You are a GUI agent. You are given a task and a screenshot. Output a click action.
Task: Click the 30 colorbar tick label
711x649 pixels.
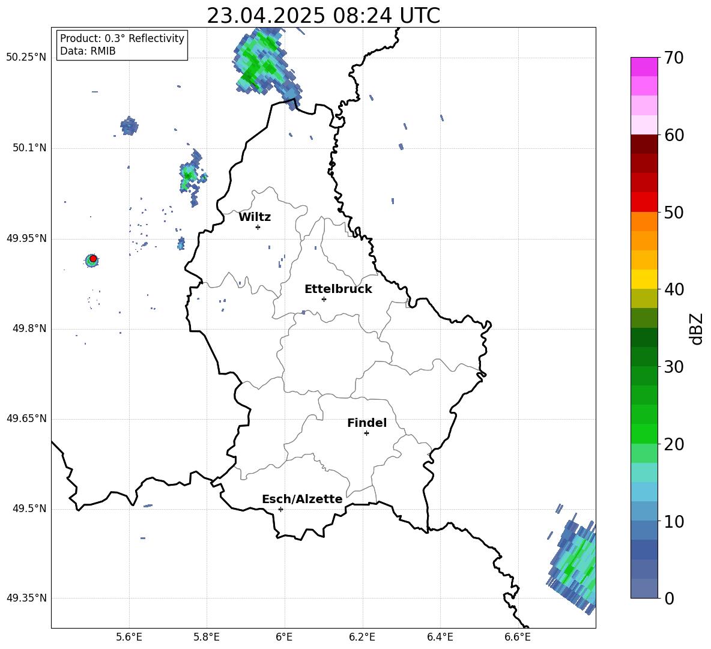(x=674, y=367)
